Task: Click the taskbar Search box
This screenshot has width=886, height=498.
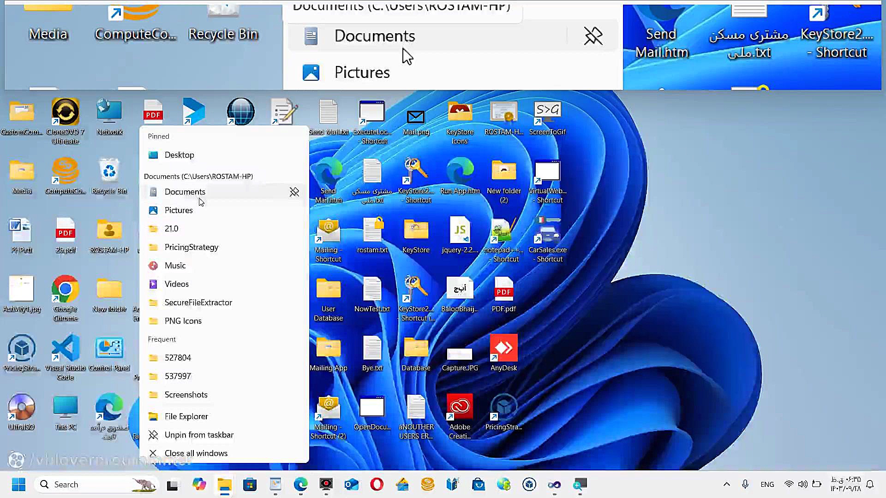Action: pos(96,485)
